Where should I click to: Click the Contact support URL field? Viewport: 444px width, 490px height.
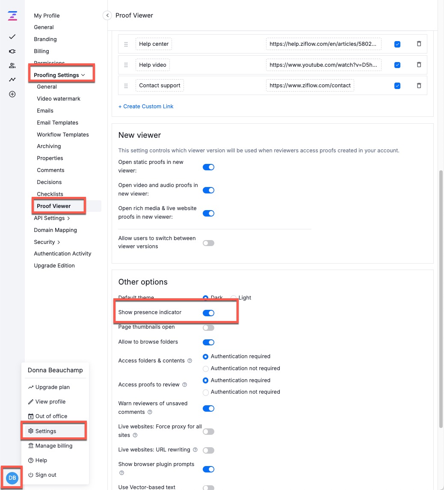[x=310, y=86]
